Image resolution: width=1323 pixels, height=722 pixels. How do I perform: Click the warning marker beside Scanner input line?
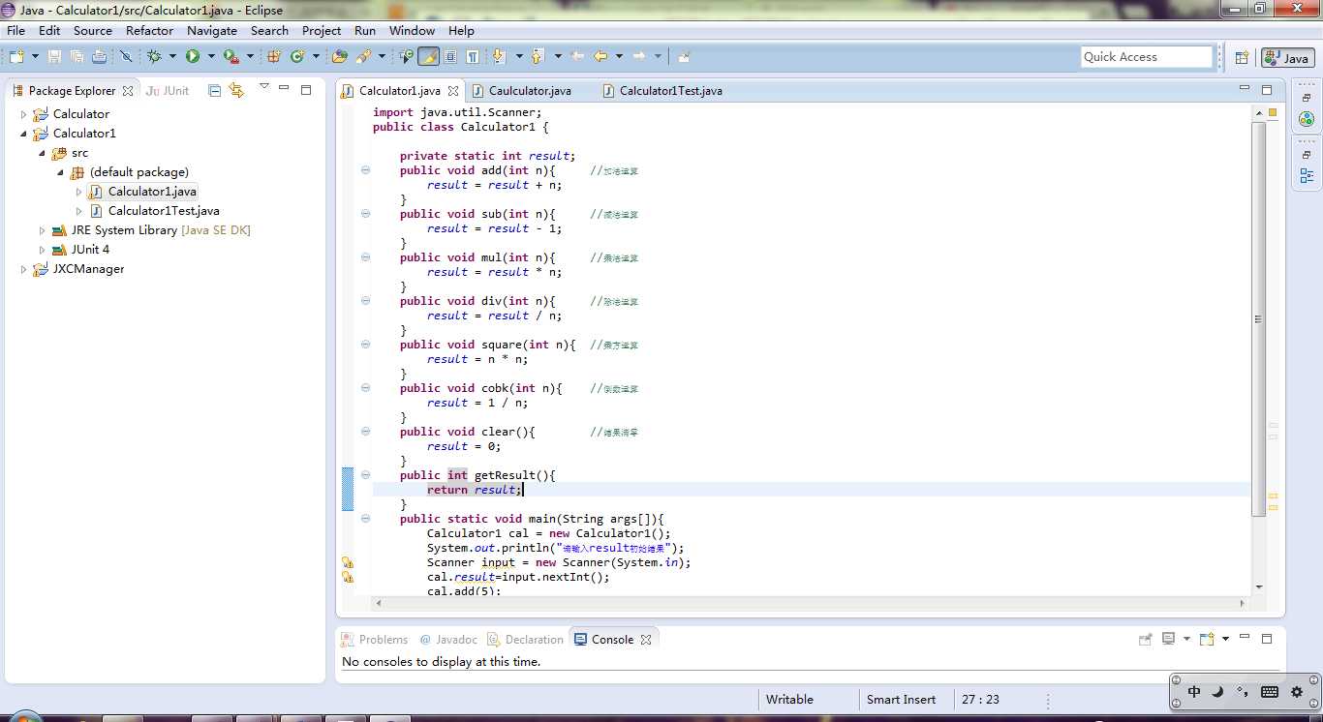[348, 562]
